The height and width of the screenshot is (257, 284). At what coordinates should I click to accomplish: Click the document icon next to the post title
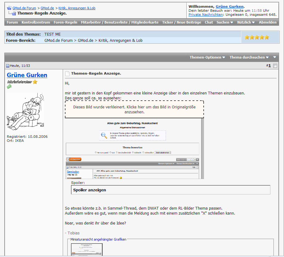pos(67,74)
